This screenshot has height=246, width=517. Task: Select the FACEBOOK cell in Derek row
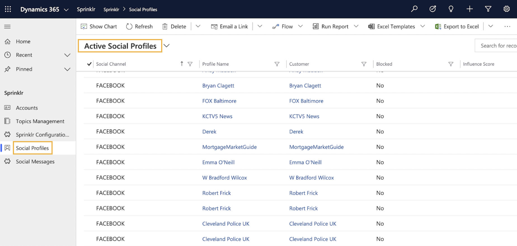[111, 131]
